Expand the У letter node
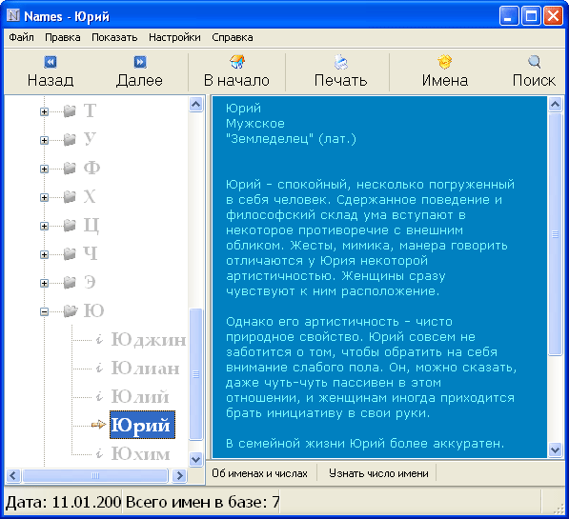Image resolution: width=569 pixels, height=519 pixels. pyautogui.click(x=44, y=140)
